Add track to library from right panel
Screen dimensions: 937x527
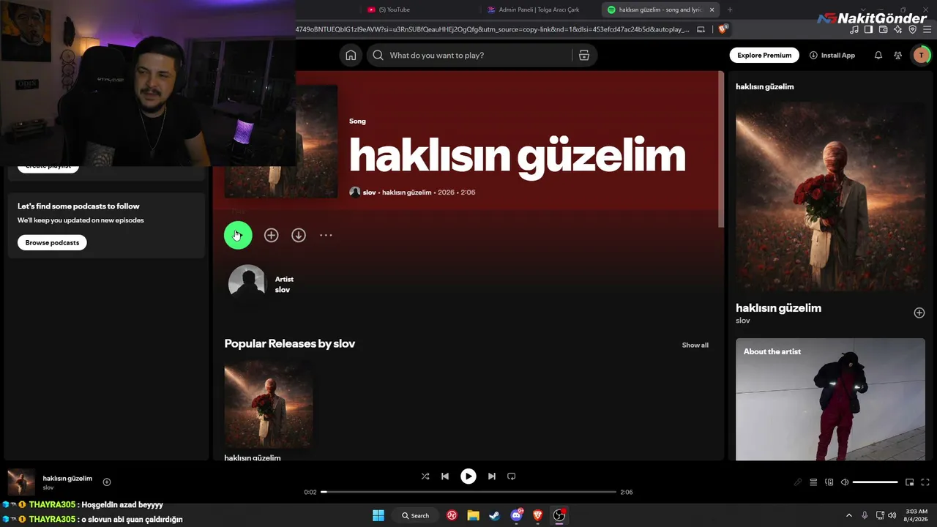pos(919,313)
